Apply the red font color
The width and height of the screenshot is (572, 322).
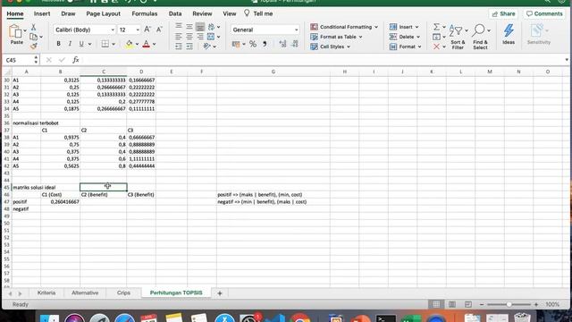[147, 44]
